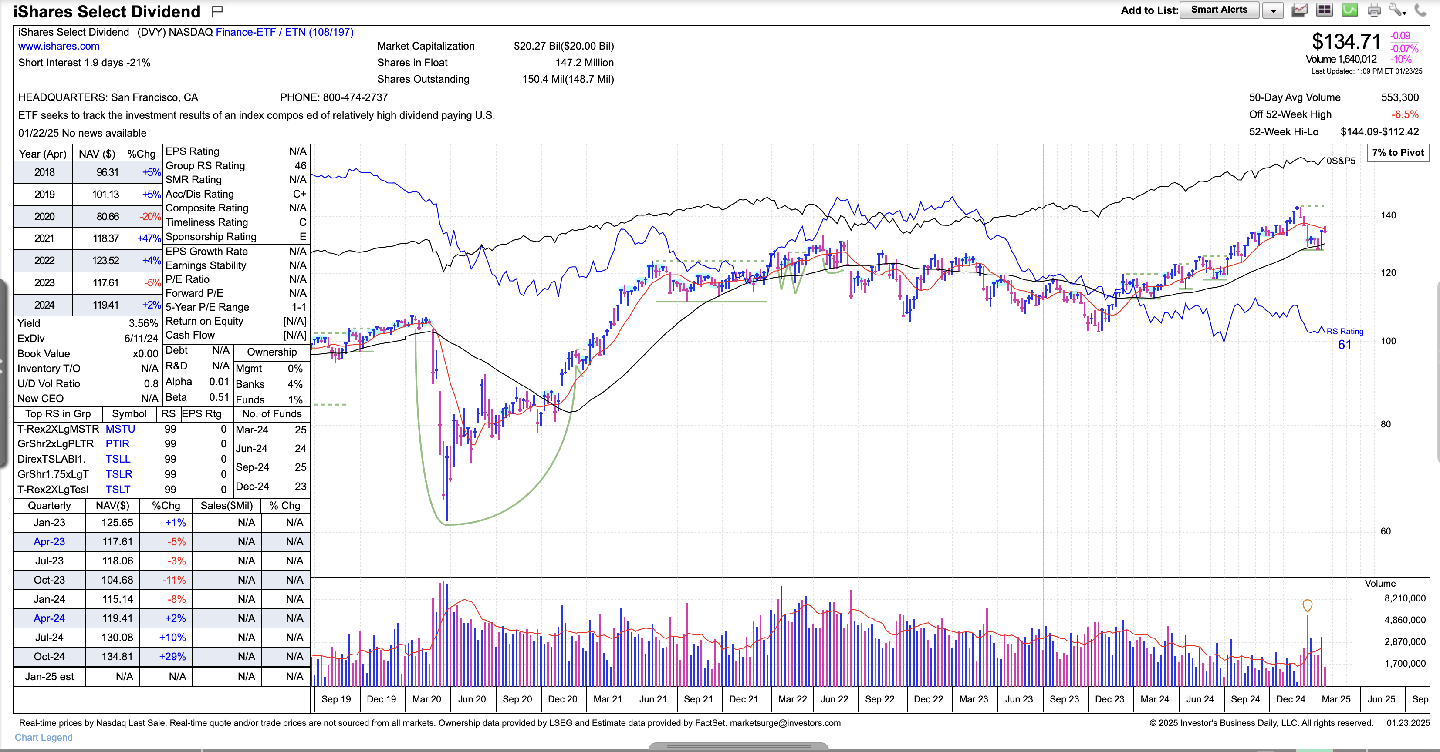Image resolution: width=1440 pixels, height=752 pixels.
Task: Open the multi-chart layered view icon
Action: coord(1300,10)
